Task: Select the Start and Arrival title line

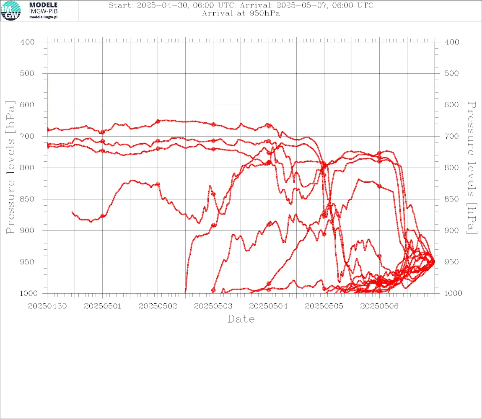Action: click(x=241, y=5)
